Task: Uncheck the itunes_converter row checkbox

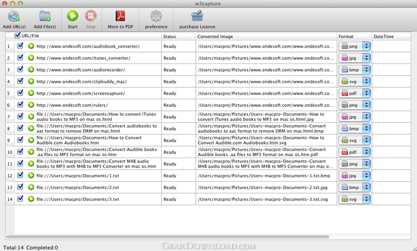Action: point(21,58)
